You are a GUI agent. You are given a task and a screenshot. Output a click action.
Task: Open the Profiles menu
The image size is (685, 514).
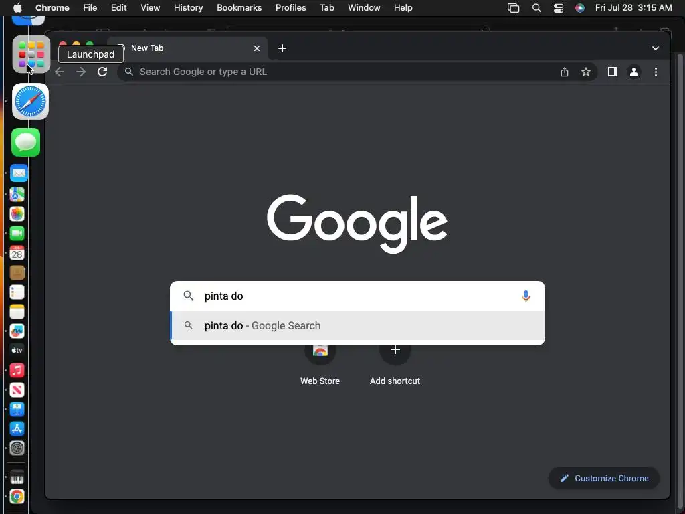(290, 7)
